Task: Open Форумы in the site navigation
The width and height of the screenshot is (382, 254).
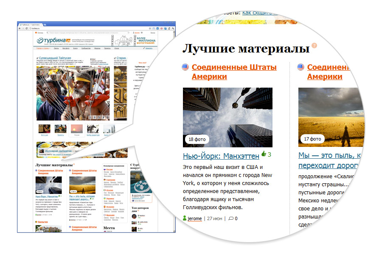Action: [98, 48]
